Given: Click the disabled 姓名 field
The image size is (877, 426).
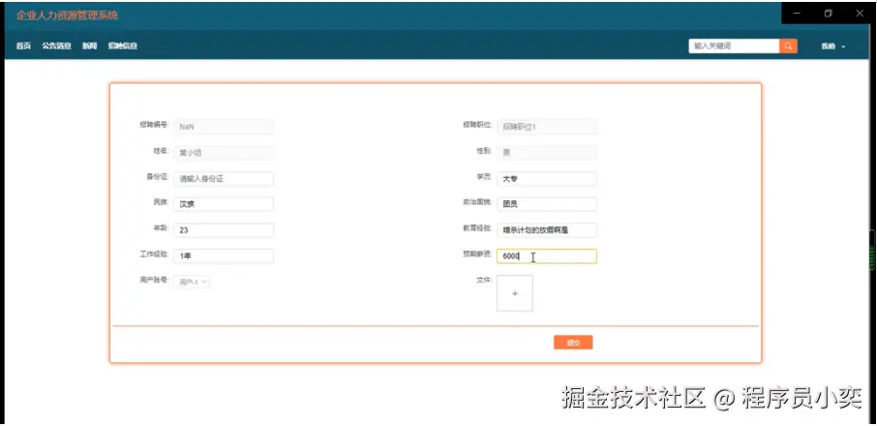Looking at the screenshot, I should (224, 153).
